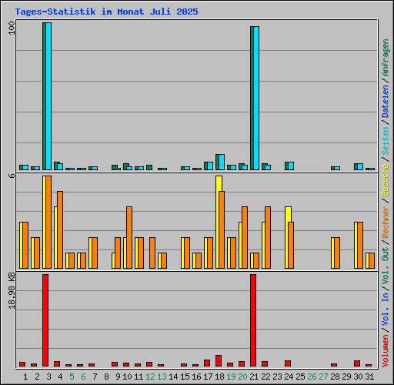Select day 31 on the x-axis
The width and height of the screenshot is (394, 385).
[369, 377]
